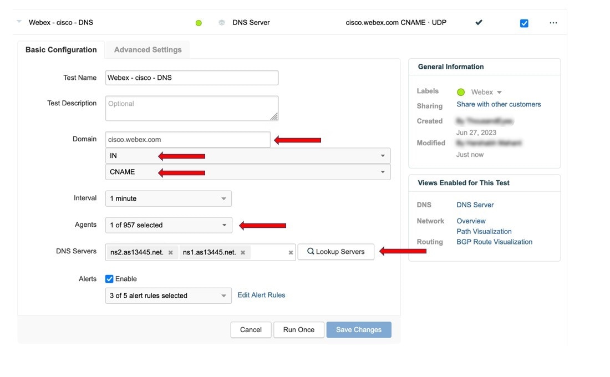Viewport: 610px width, 377px height.
Task: Focus the Test Name input field
Action: [192, 78]
